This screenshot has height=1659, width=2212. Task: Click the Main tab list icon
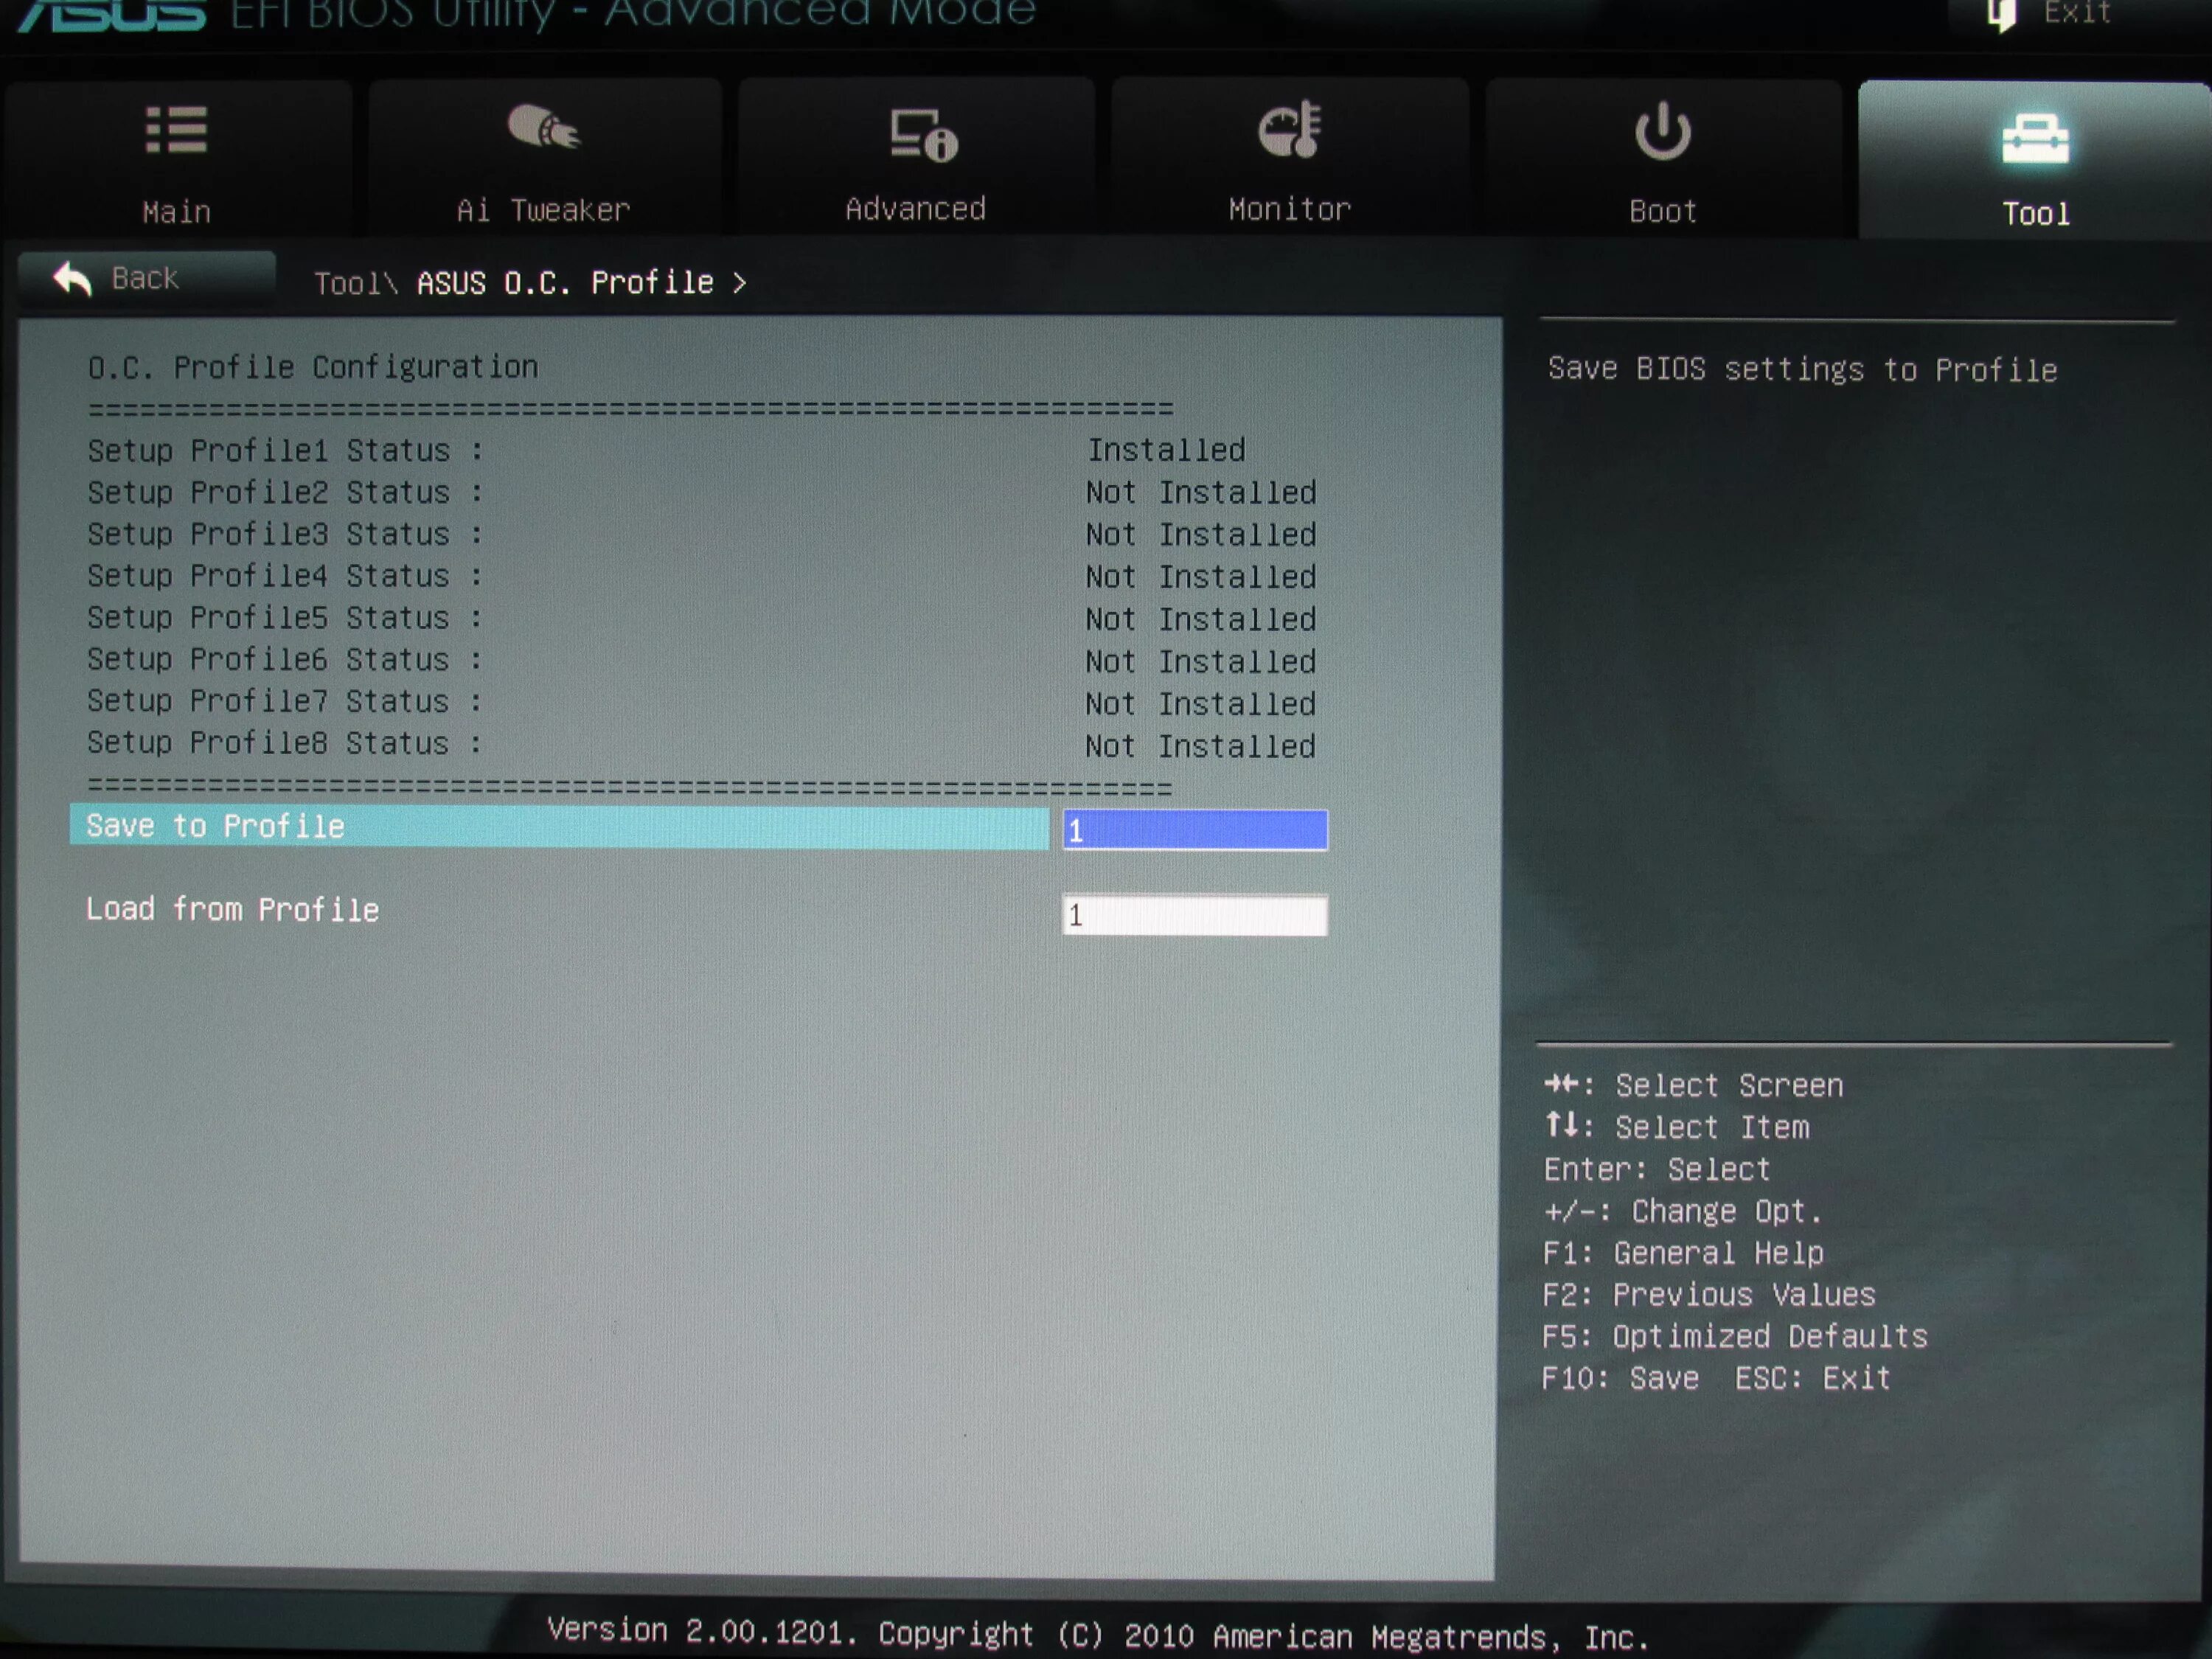click(176, 130)
